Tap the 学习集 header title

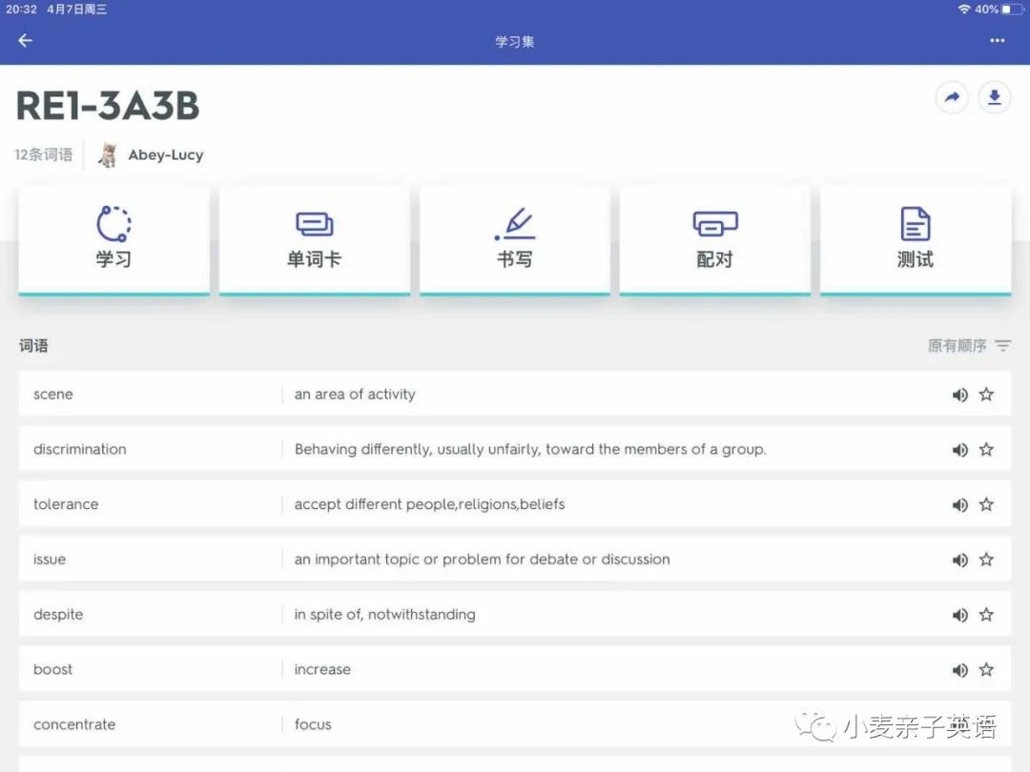(x=515, y=42)
